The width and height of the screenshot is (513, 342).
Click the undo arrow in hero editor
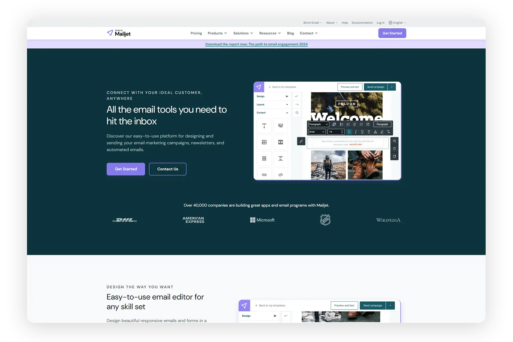pyautogui.click(x=297, y=96)
